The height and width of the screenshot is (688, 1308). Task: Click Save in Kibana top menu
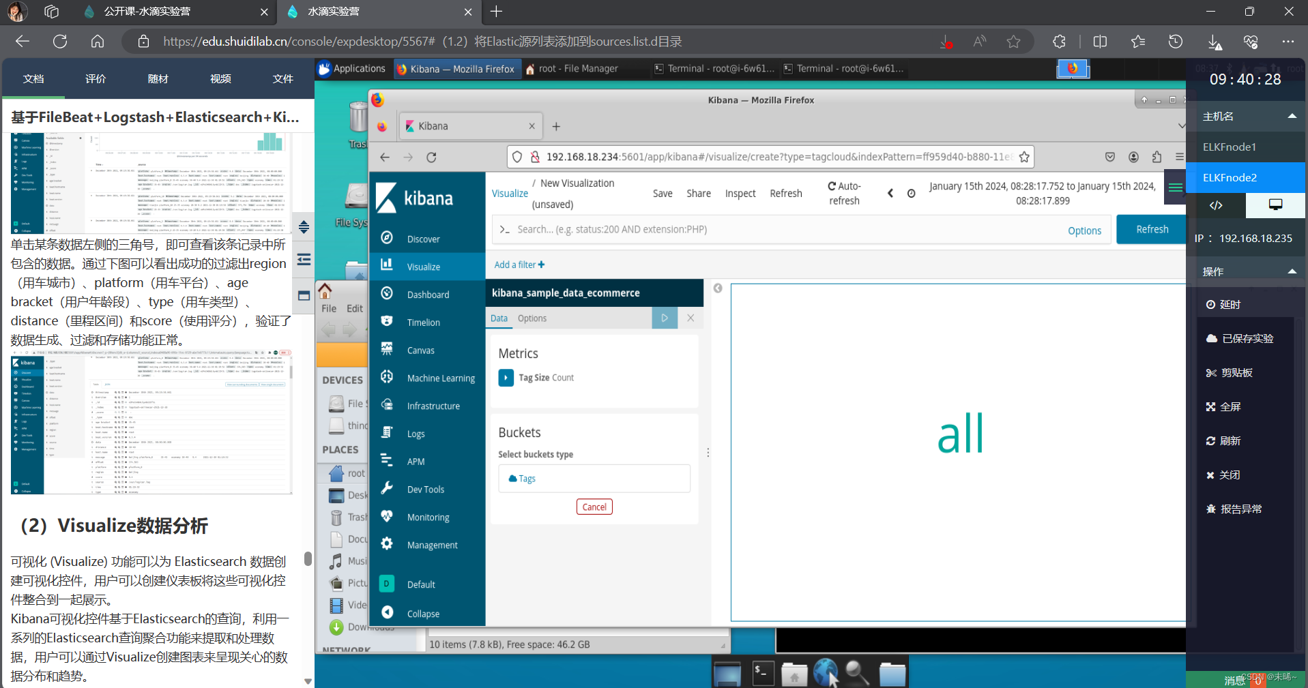tap(663, 194)
